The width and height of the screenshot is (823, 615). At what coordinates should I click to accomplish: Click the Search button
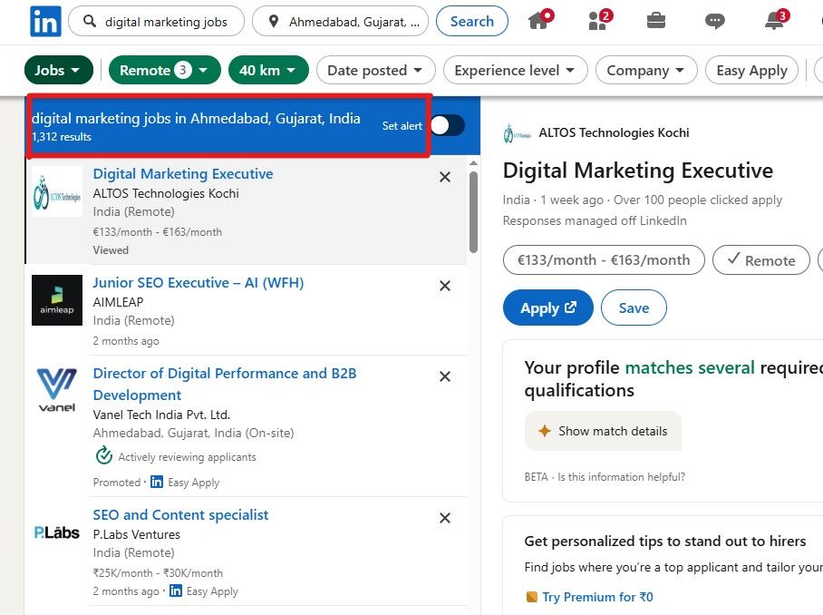(x=472, y=21)
